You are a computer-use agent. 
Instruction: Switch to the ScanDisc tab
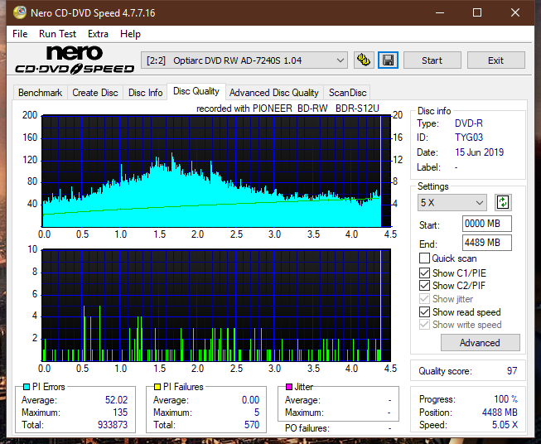347,93
